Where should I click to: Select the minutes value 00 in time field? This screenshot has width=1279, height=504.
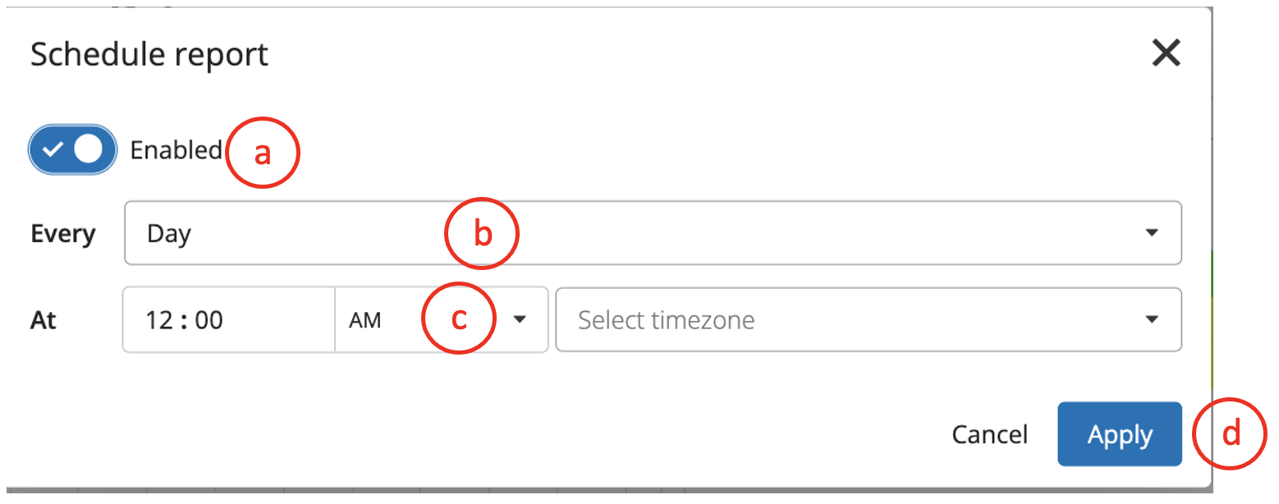[x=209, y=320]
